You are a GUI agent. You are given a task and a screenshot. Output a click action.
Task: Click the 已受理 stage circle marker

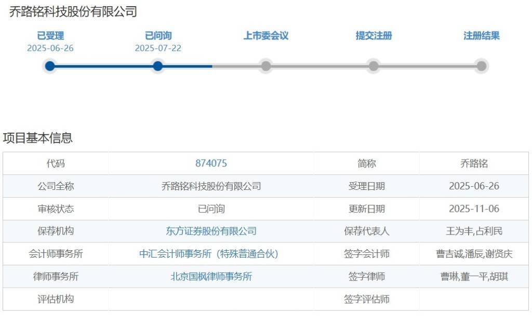click(x=50, y=66)
